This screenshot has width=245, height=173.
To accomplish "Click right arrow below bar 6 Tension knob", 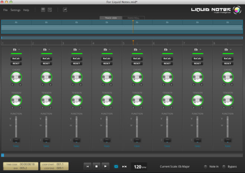I will [x=171, y=108].
